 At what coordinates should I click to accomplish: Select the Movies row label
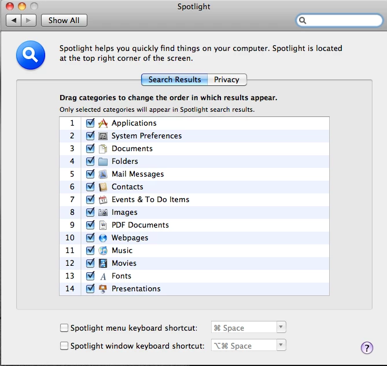click(124, 263)
